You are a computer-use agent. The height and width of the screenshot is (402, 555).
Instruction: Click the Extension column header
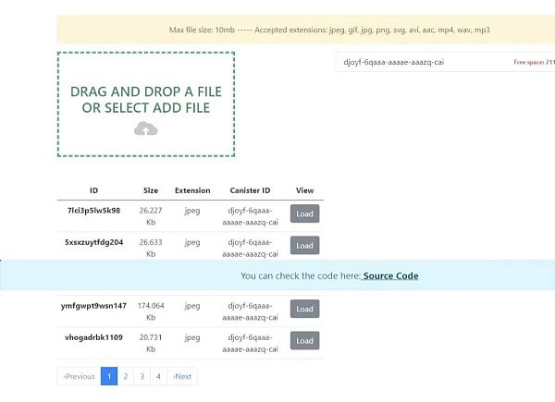click(192, 190)
